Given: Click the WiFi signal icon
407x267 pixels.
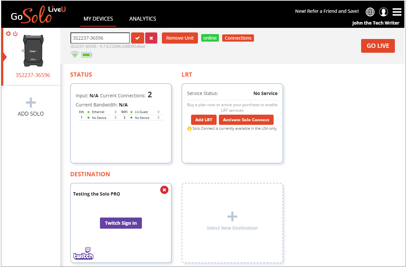Looking at the screenshot, I should click(75, 54).
